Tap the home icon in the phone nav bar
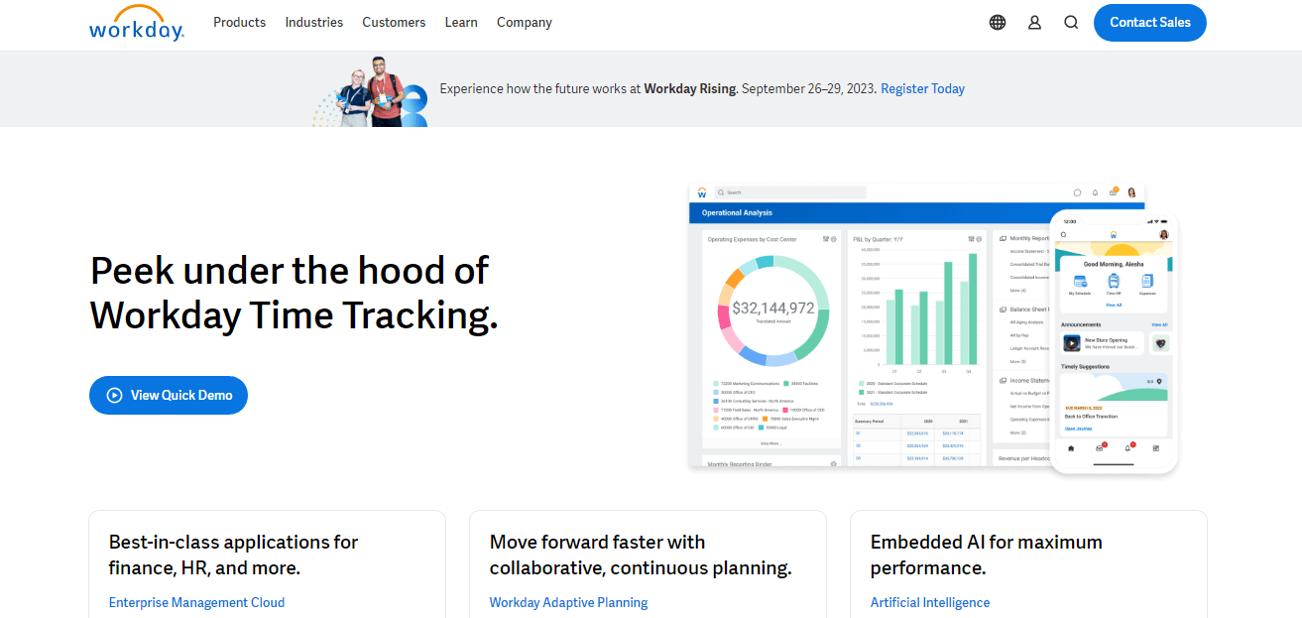This screenshot has height=618, width=1302. 1071,447
